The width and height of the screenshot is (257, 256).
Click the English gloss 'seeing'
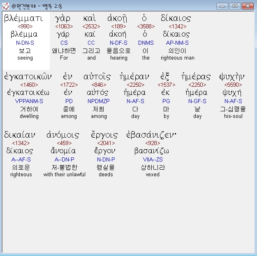point(25,58)
